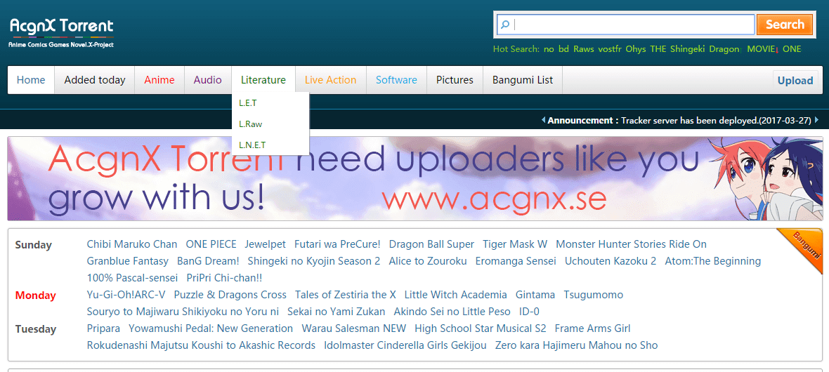Click hot search term 'vostfr'

pos(610,49)
